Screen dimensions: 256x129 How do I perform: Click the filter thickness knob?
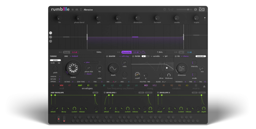[169, 75]
